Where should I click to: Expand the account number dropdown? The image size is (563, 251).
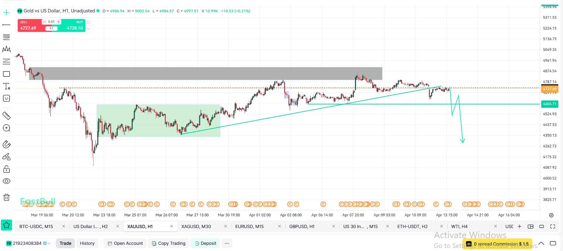click(x=49, y=243)
